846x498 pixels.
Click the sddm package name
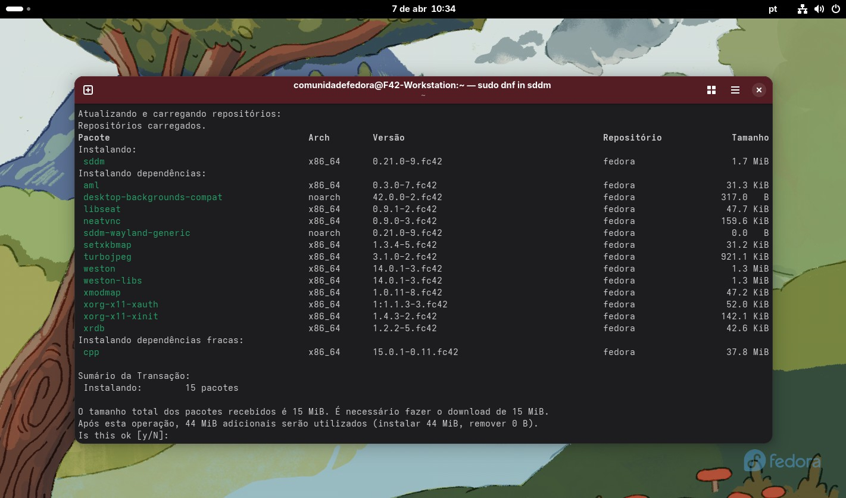pyautogui.click(x=94, y=161)
